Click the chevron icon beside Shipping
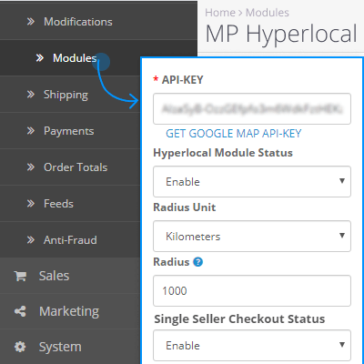This screenshot has height=364, width=364. (31, 95)
